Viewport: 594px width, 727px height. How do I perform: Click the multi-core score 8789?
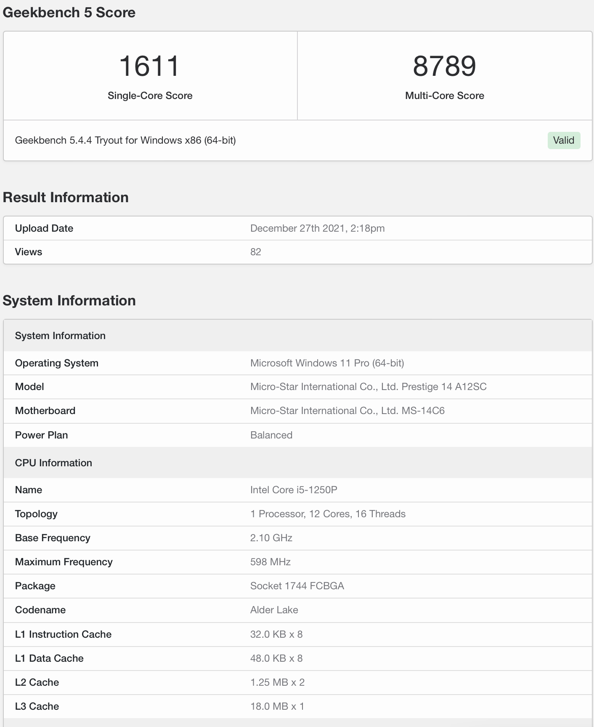(444, 66)
